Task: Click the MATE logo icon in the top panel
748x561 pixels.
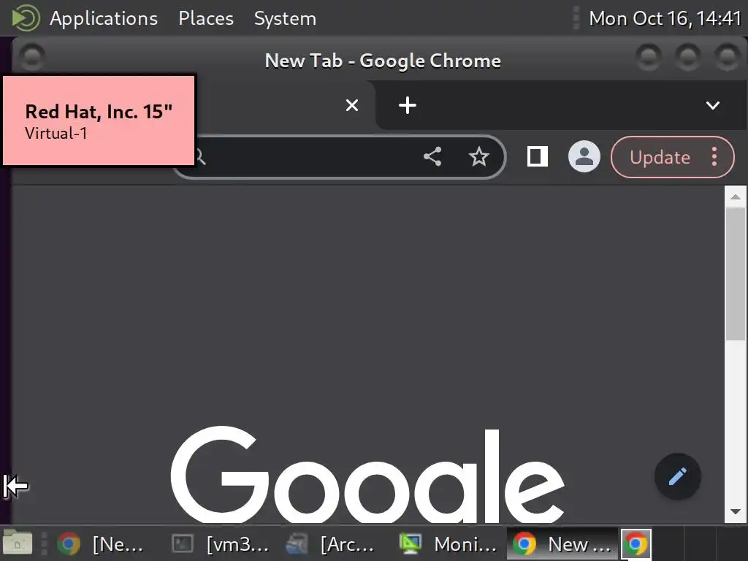Action: [26, 18]
